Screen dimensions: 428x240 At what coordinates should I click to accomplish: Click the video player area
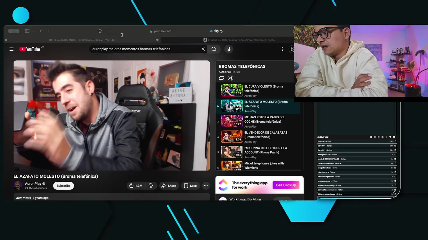[112, 115]
